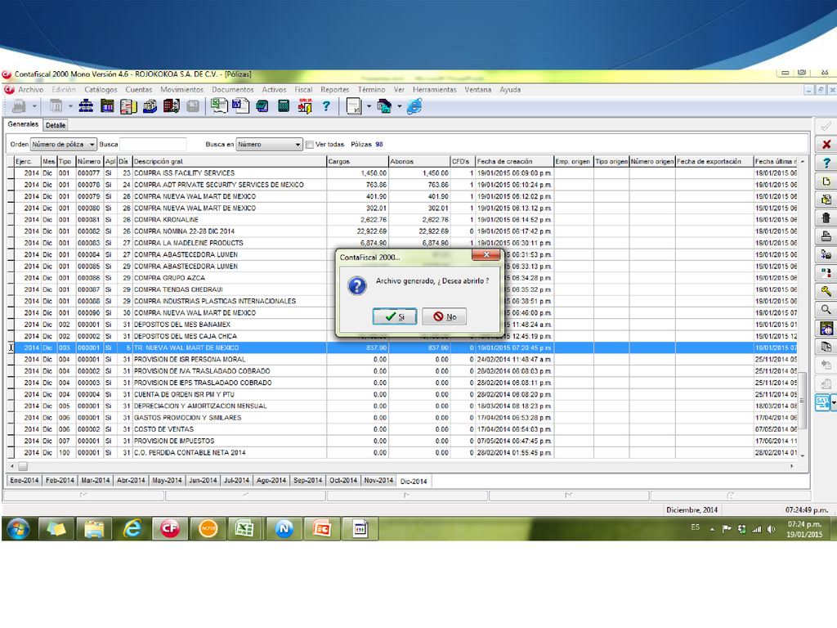The height and width of the screenshot is (628, 837).
Task: Click the yellow key sidebar icon
Action: [826, 291]
